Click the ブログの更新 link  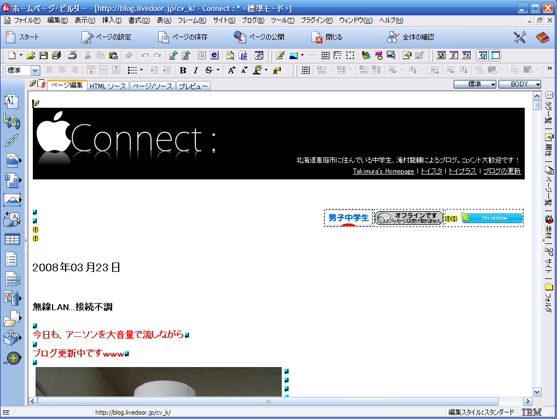tap(502, 171)
